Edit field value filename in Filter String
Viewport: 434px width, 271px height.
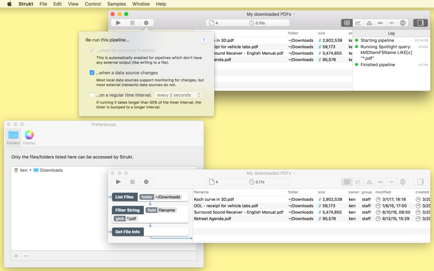pyautogui.click(x=167, y=210)
